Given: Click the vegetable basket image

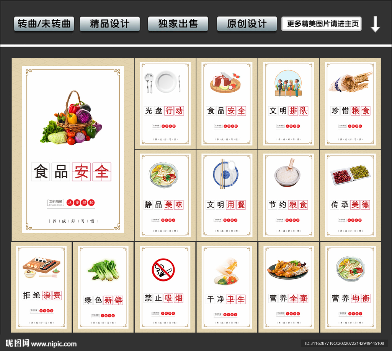Looking at the screenshot, I should click(x=71, y=118).
